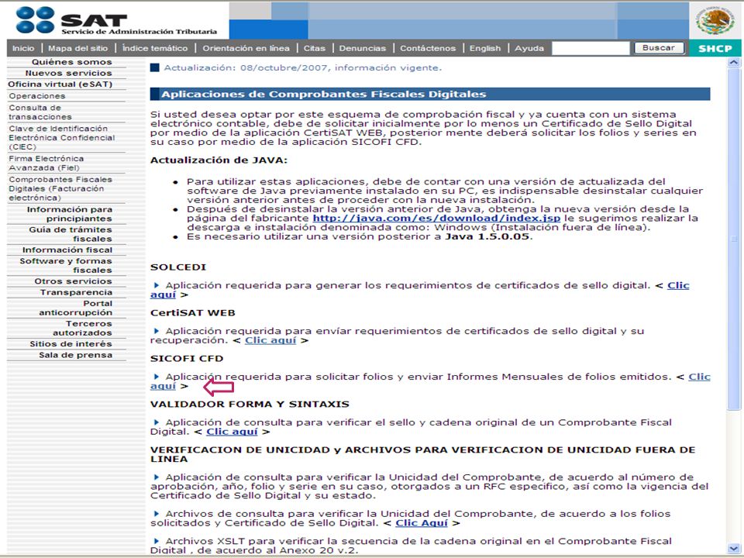Open Otros servicios in sidebar
The image size is (744, 558).
tap(73, 281)
